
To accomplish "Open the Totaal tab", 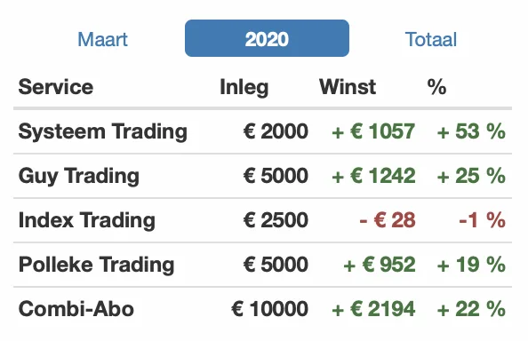I will pyautogui.click(x=431, y=39).
